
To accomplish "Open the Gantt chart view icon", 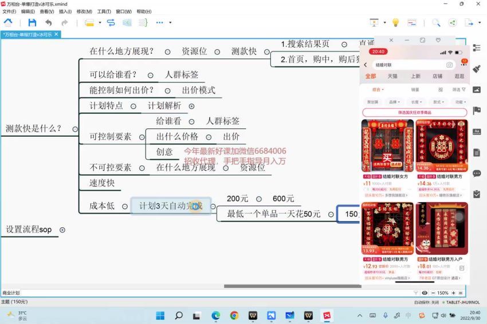I will click(x=412, y=22).
